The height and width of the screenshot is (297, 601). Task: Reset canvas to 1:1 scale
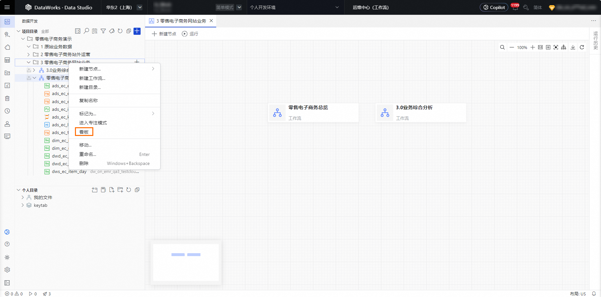(x=540, y=47)
